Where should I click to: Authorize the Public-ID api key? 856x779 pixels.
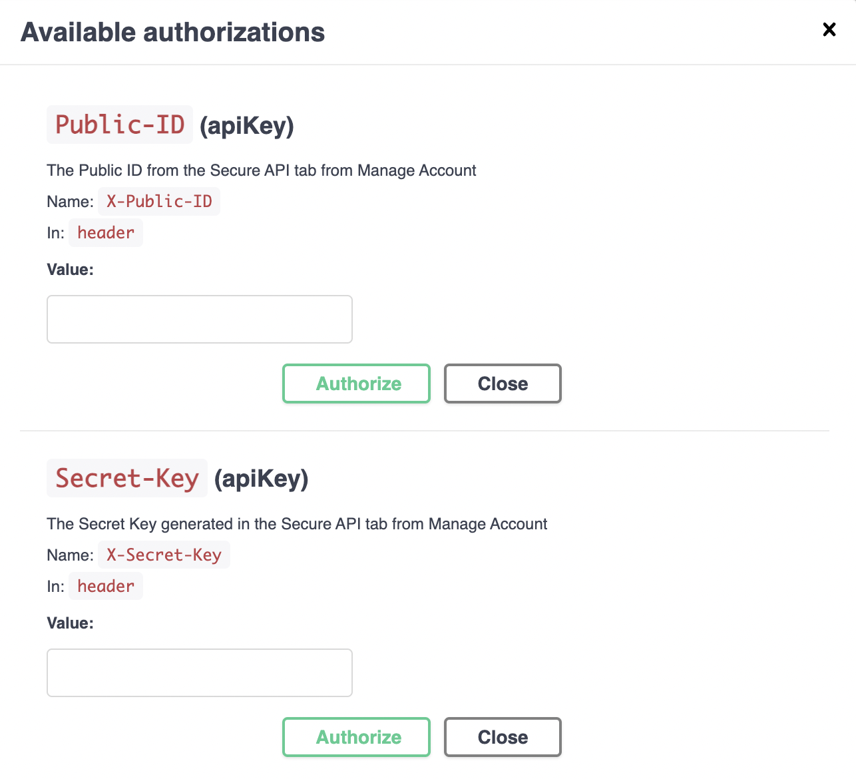point(356,384)
